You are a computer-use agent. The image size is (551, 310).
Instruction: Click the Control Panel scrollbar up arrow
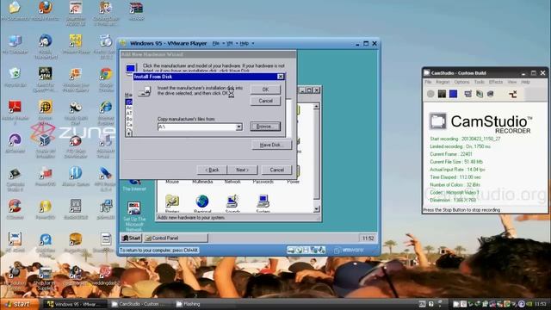[x=316, y=106]
